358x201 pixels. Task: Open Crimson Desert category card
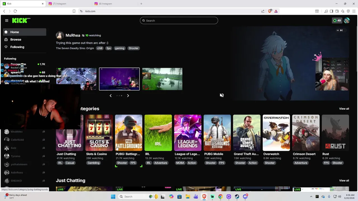[306, 133]
